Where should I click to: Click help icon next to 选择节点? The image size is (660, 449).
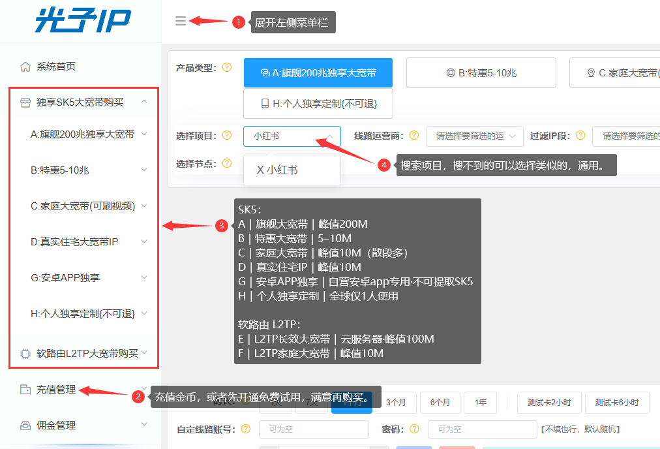[227, 163]
